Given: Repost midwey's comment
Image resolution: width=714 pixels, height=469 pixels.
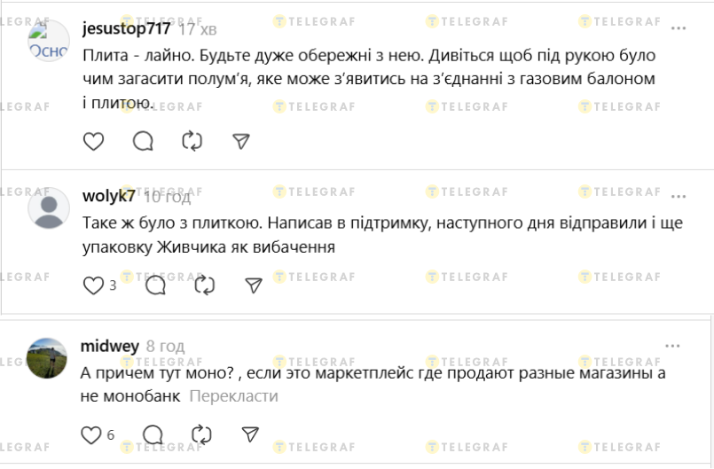Looking at the screenshot, I should pos(202,434).
